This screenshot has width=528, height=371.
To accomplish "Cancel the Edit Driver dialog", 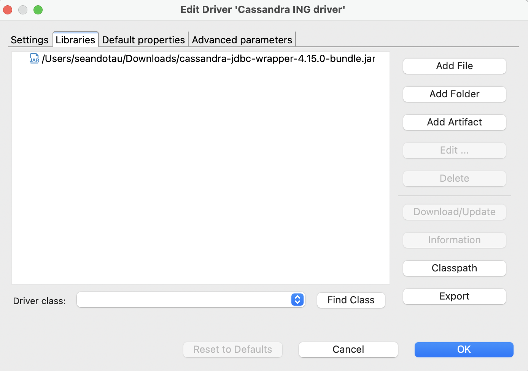I will pyautogui.click(x=348, y=350).
